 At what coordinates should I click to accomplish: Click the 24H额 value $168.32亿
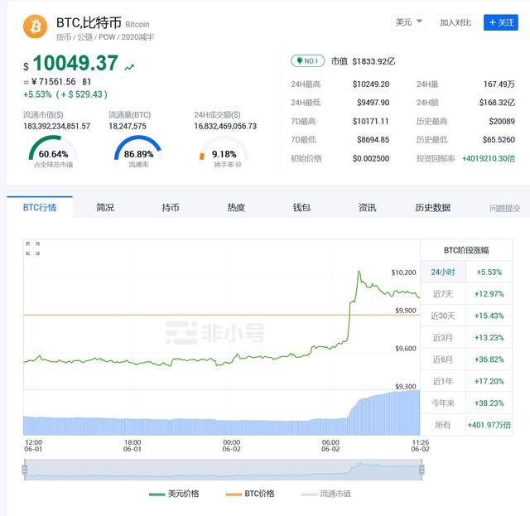[x=497, y=103]
